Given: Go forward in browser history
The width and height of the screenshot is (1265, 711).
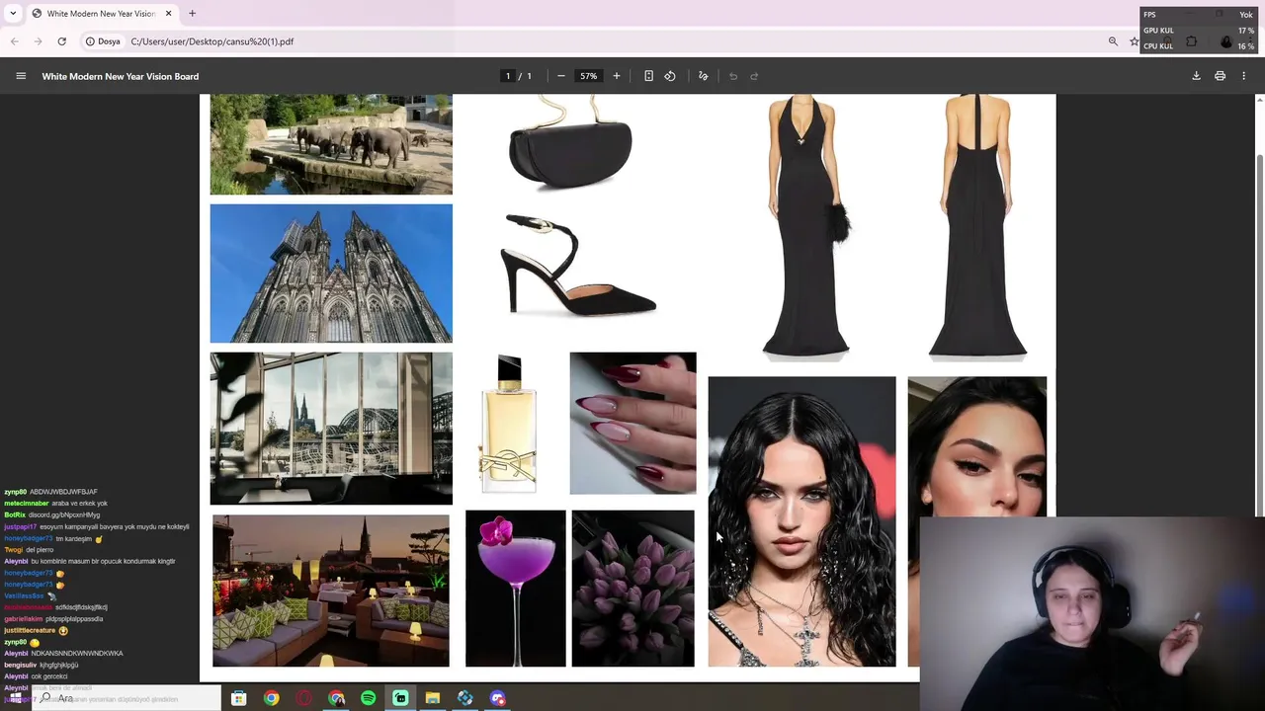Looking at the screenshot, I should tap(39, 41).
